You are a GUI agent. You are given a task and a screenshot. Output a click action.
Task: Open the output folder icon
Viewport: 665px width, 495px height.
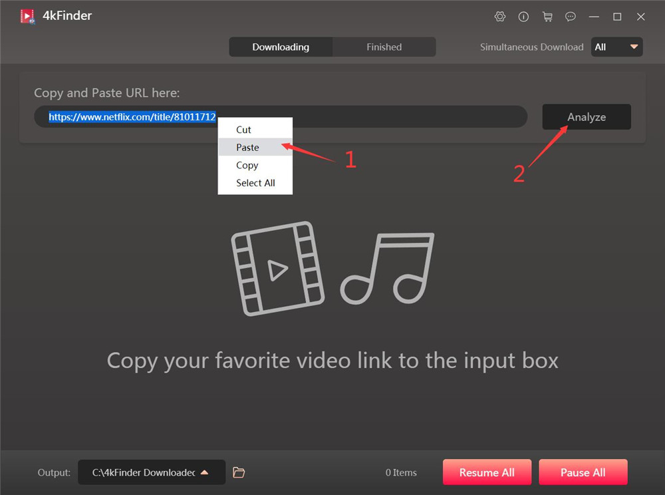tap(239, 472)
